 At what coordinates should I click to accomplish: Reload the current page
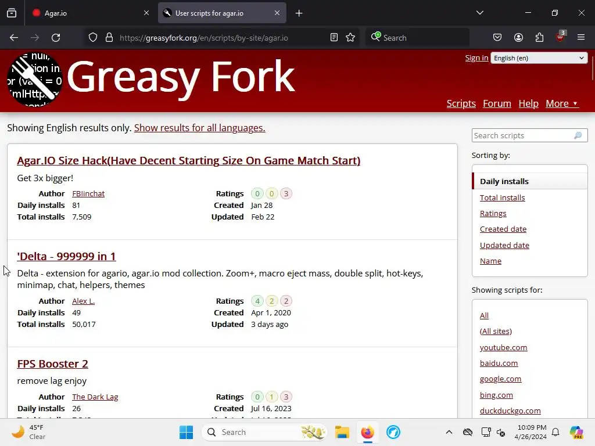(56, 38)
